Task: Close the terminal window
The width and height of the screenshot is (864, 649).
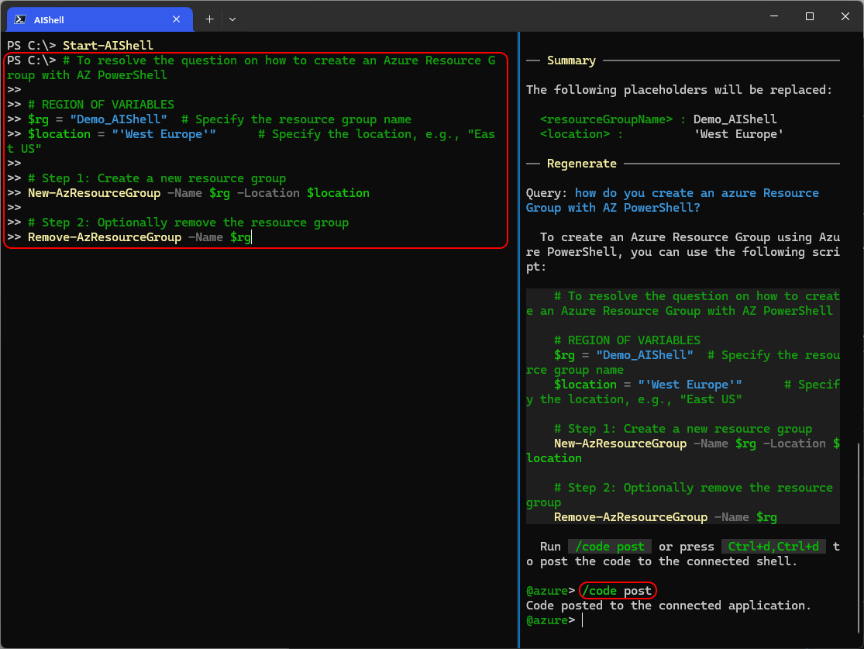Action: tap(845, 16)
